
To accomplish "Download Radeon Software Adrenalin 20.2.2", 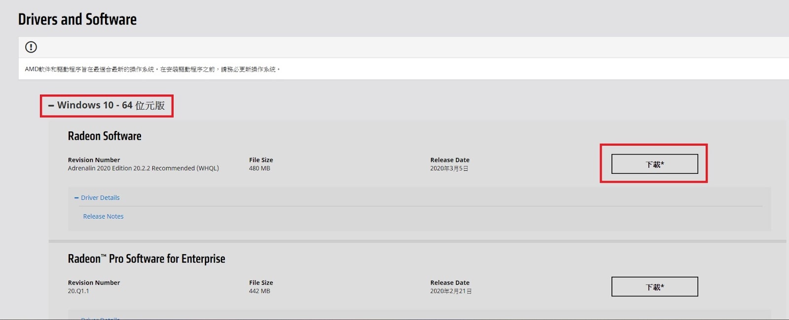I will (x=654, y=164).
